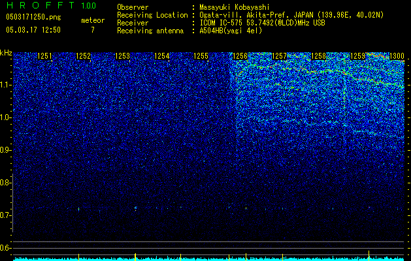This screenshot has width=411, height=261.
Task: Click the name Masayuki Kobayashi
Action: (x=235, y=7)
